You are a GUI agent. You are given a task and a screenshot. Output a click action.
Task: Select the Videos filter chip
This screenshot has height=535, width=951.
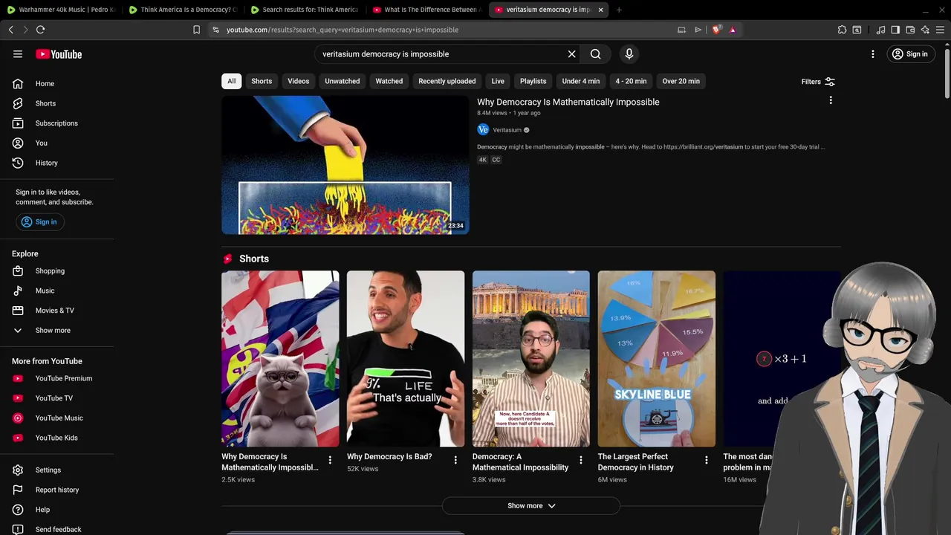pyautogui.click(x=299, y=81)
